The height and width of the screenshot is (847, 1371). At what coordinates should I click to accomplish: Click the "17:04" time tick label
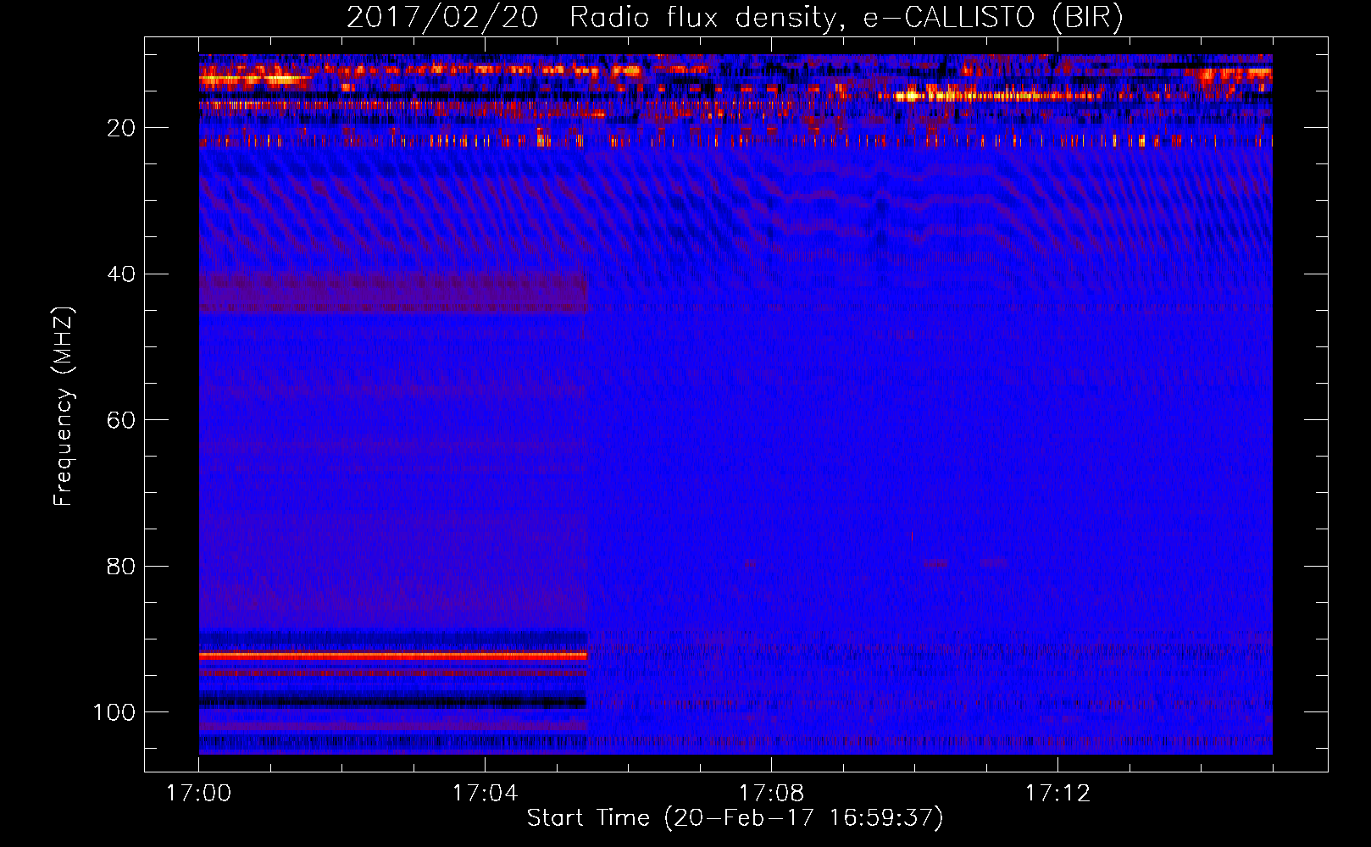click(485, 794)
